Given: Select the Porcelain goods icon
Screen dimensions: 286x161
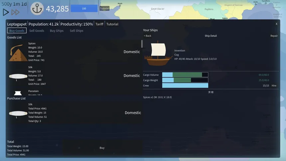Looking at the screenshot, I should coord(18,93).
